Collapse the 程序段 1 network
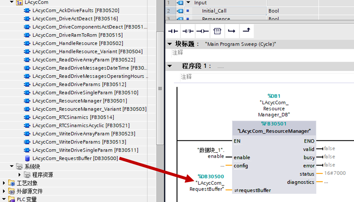The image size is (354, 202). [x=170, y=66]
